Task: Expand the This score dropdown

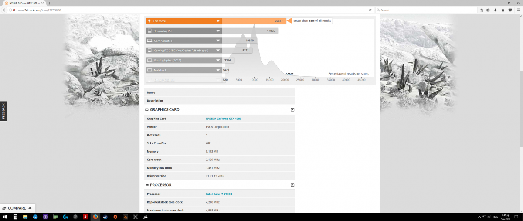Action: tap(218, 21)
